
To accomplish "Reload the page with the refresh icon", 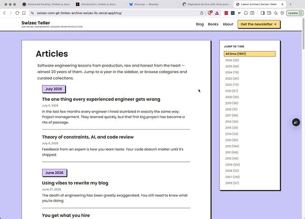I will (17, 13).
